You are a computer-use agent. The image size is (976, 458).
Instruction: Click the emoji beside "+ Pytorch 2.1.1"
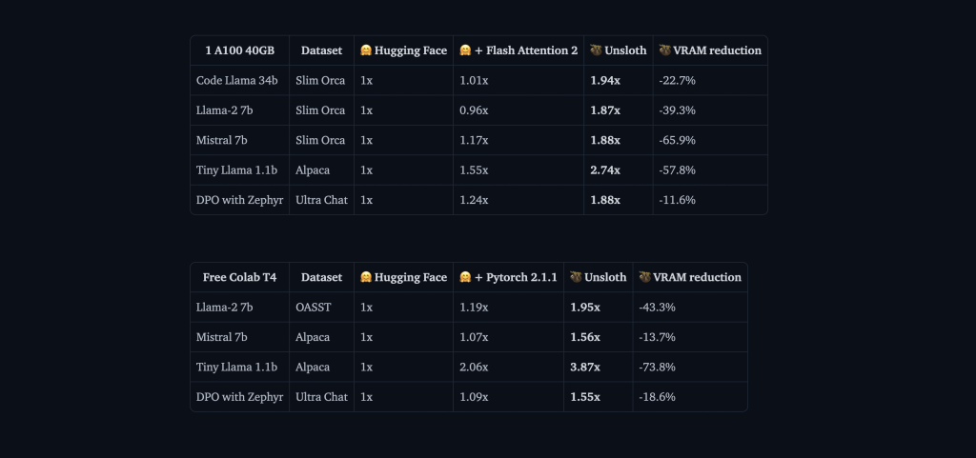click(x=465, y=277)
